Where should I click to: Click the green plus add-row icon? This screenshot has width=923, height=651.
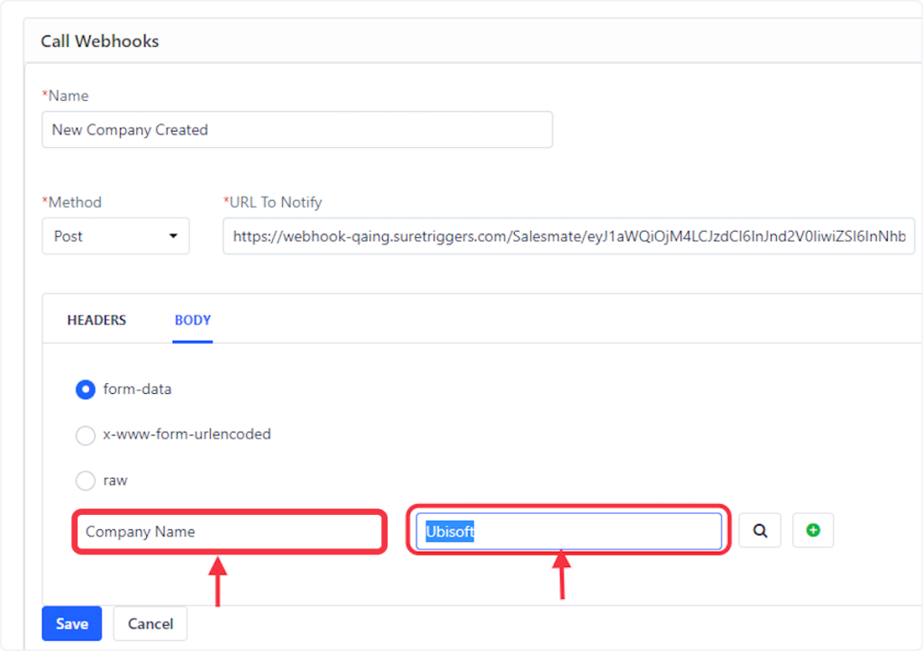(x=813, y=531)
